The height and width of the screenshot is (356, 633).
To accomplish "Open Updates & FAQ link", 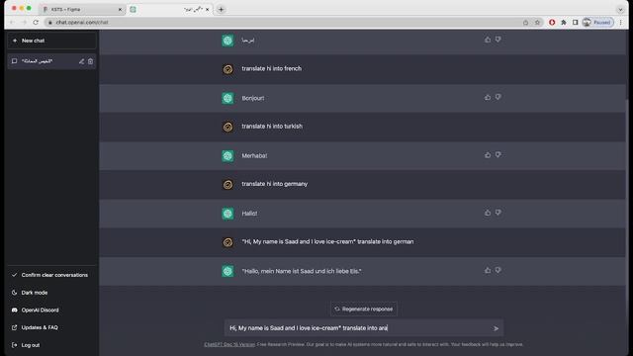I will pyautogui.click(x=51, y=327).
